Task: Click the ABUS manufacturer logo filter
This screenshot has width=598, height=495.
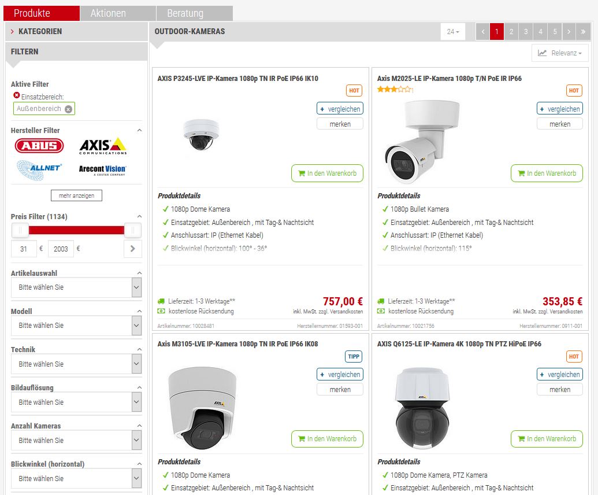Action: [x=39, y=146]
